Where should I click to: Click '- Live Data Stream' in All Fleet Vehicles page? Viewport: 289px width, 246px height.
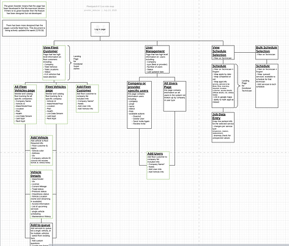coord(23,116)
